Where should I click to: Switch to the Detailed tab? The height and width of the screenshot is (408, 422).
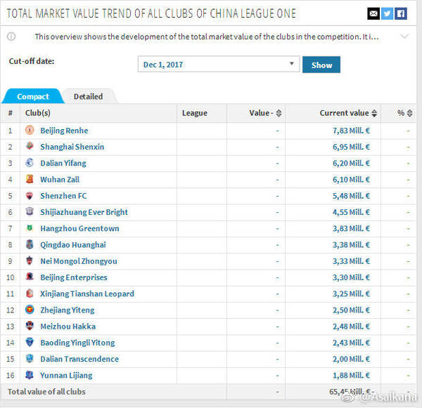coord(88,96)
